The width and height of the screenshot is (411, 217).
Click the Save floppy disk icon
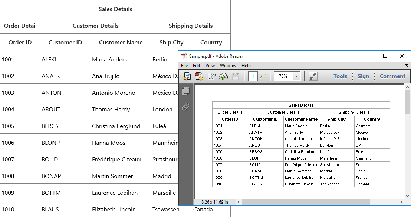(x=236, y=76)
